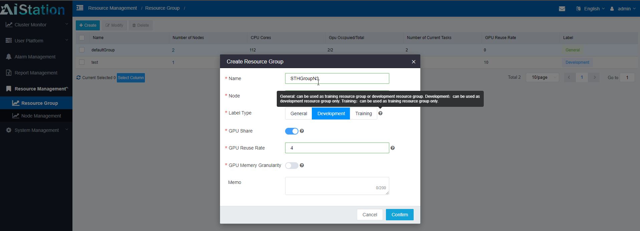Expand the Cluster Monitor menu
The height and width of the screenshot is (231, 640).
36,25
